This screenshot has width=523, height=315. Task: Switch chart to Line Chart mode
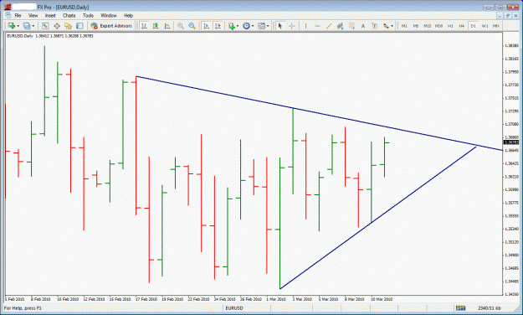pyautogui.click(x=167, y=26)
